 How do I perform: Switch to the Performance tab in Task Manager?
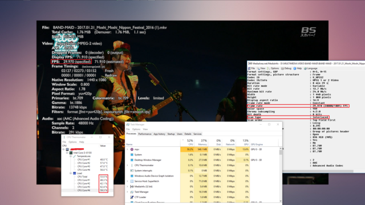pyautogui.click(x=145, y=134)
